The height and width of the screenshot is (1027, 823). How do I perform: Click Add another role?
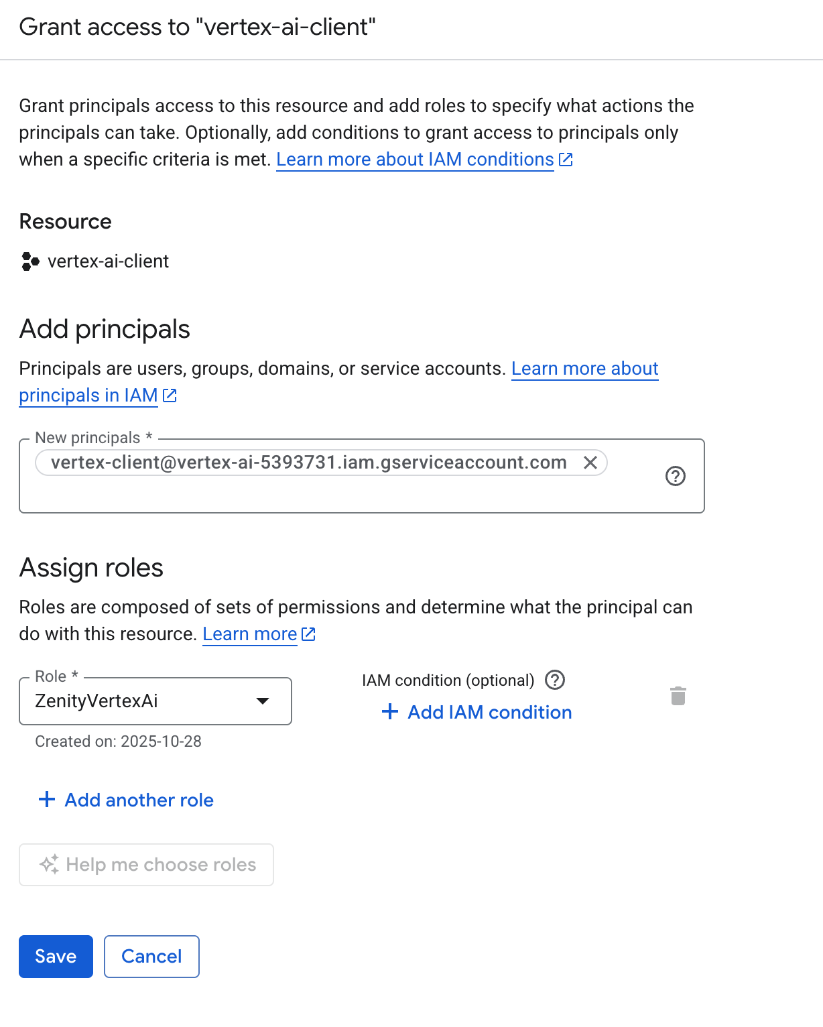139,800
